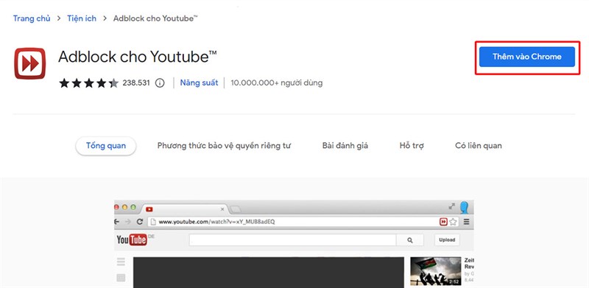Screen dimensions: 589x288
Task: Click the YouTube favicon on preview tab
Action: 149,209
